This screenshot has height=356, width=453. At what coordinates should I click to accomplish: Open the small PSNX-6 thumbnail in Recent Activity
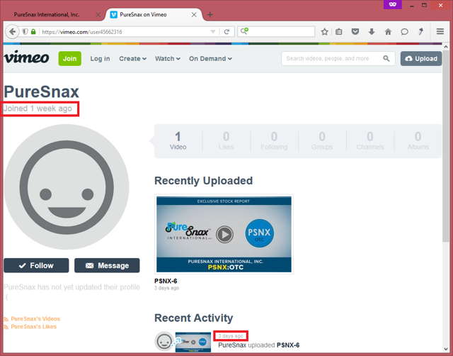click(193, 342)
